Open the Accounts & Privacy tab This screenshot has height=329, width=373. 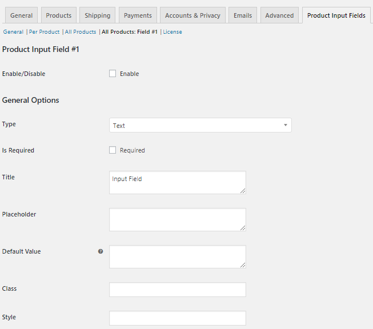pos(192,15)
